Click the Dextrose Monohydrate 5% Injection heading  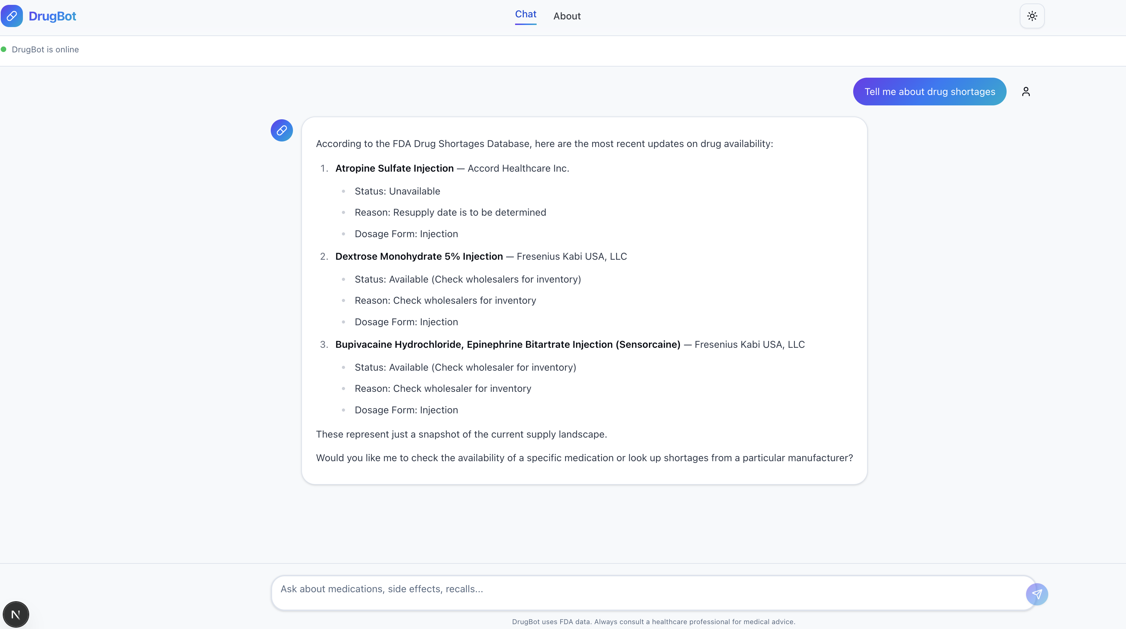[x=419, y=256]
